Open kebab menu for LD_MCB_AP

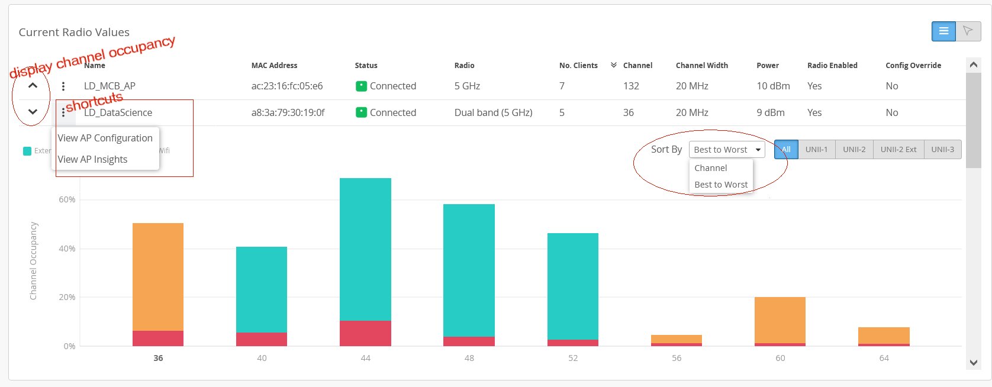pyautogui.click(x=63, y=86)
